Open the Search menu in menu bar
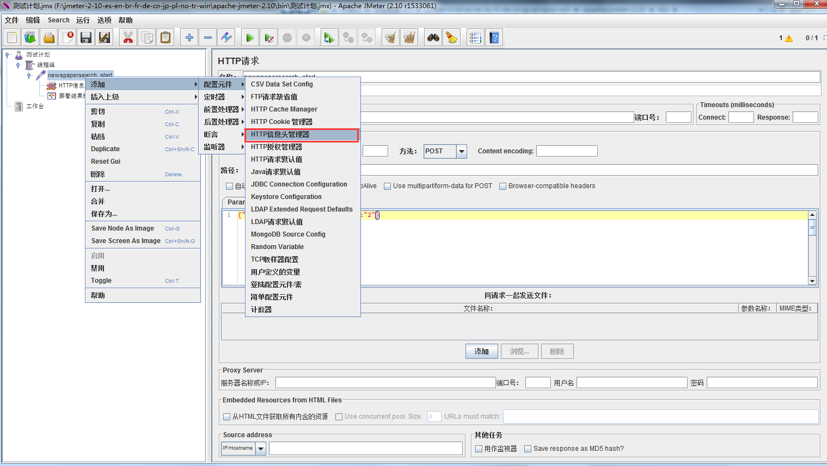This screenshot has height=466, width=827. (58, 20)
